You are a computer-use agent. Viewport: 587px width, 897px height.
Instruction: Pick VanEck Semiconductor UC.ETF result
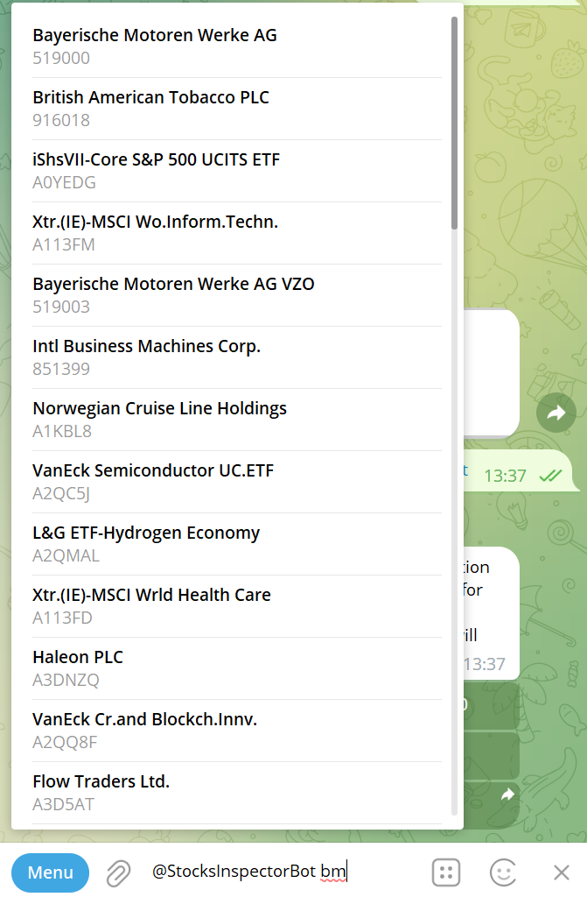[x=236, y=482]
